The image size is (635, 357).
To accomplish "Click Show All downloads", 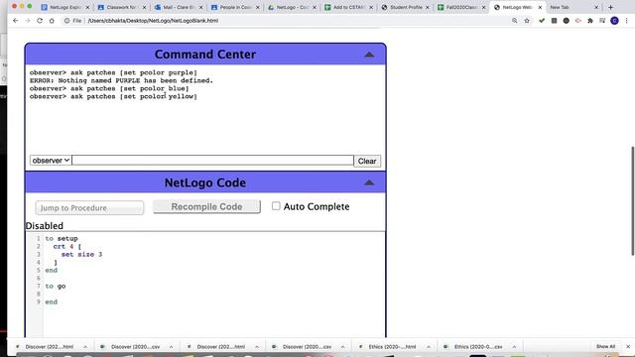I will click(x=605, y=346).
